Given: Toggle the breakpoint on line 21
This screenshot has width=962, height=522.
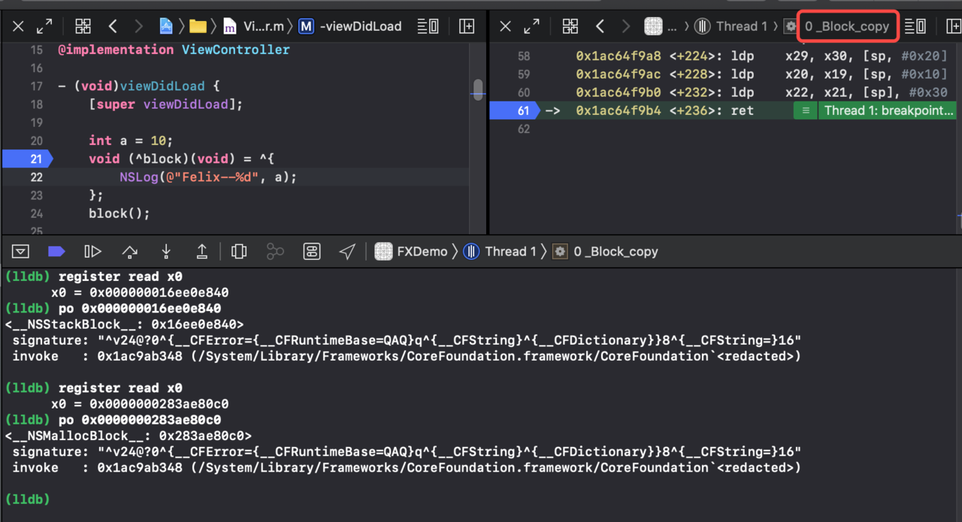Looking at the screenshot, I should [26, 158].
